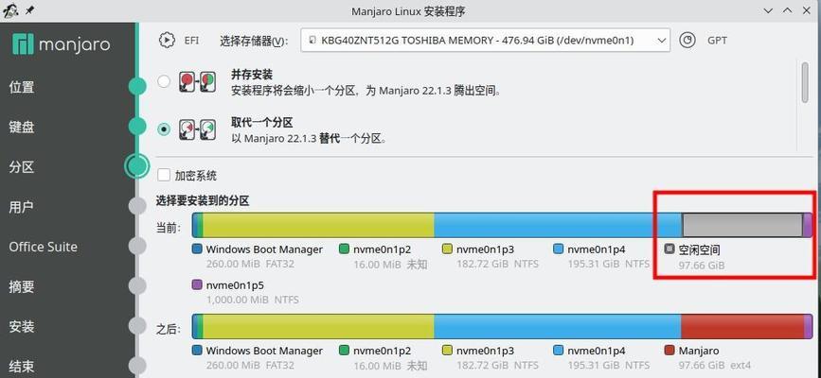
Task: Click the red Manjaro partition in after bar
Action: [742, 326]
